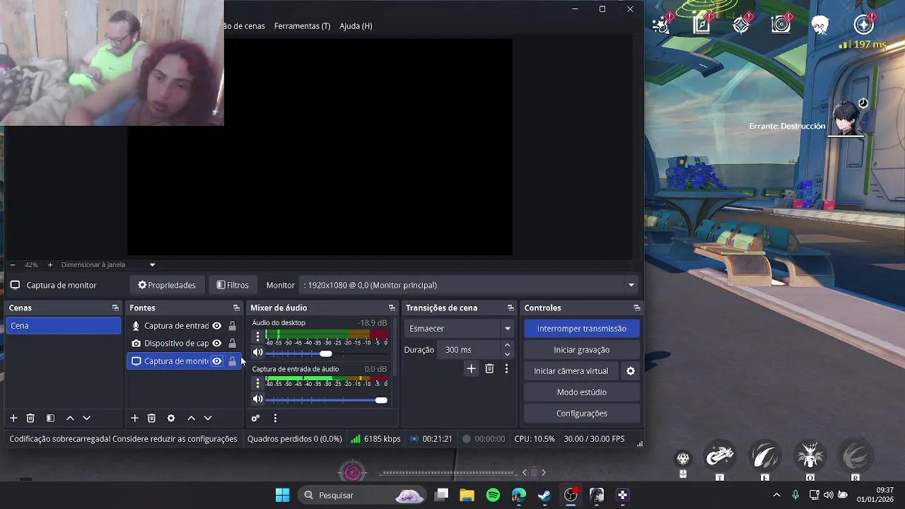This screenshot has width=905, height=509.
Task: Open Steam from the taskbar
Action: (x=544, y=496)
